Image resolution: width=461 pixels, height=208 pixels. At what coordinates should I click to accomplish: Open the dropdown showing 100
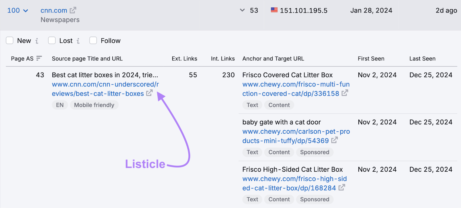click(x=17, y=10)
